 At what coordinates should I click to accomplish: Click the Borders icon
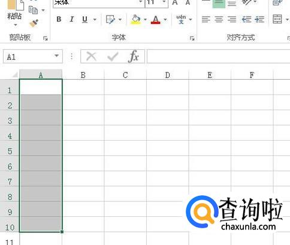coord(110,19)
